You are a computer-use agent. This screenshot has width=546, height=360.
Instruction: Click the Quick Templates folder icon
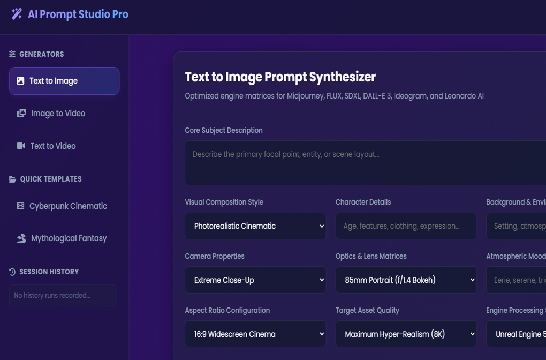(12, 179)
